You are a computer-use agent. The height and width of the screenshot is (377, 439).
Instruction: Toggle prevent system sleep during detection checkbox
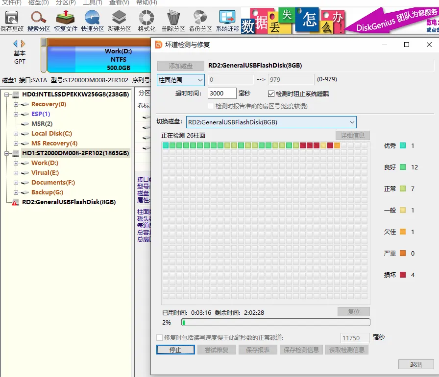pos(271,94)
